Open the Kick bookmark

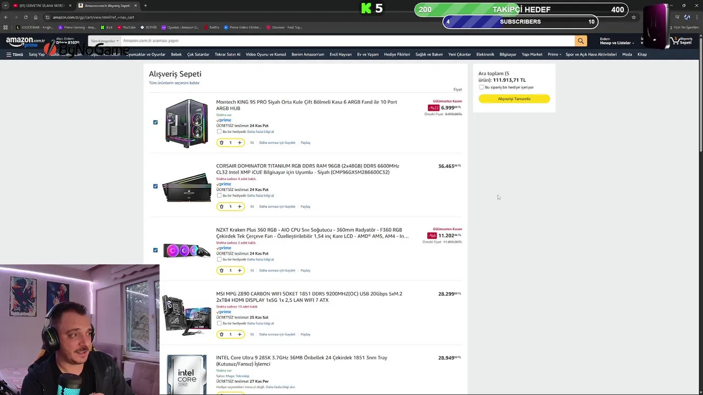(107, 27)
